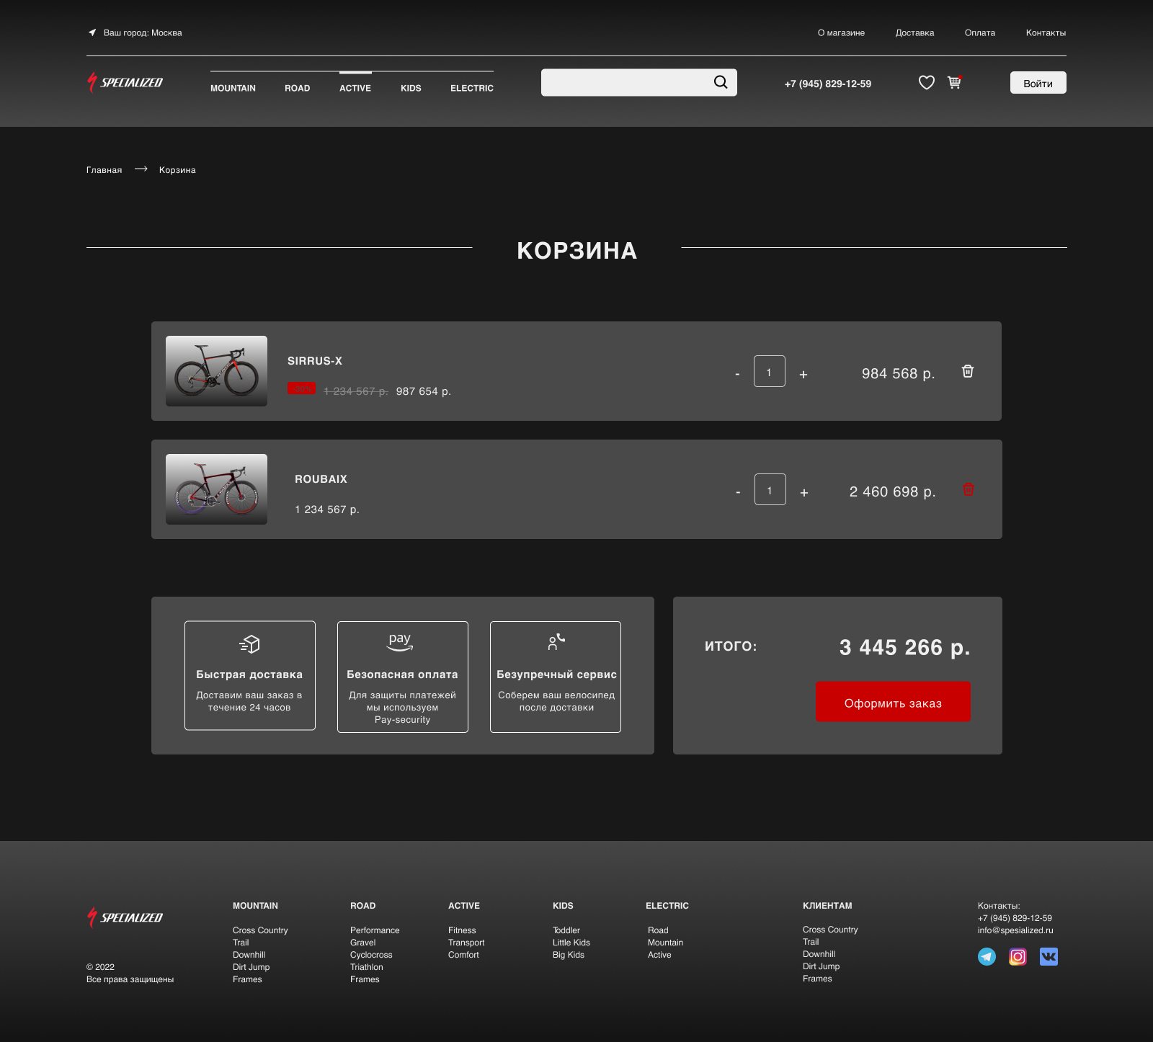The height and width of the screenshot is (1042, 1153).
Task: Open the Оплата page link
Action: coord(980,32)
